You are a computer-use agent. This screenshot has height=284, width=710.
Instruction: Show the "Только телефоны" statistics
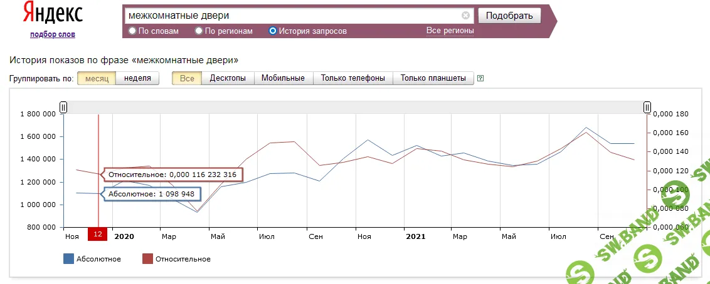tap(352, 78)
